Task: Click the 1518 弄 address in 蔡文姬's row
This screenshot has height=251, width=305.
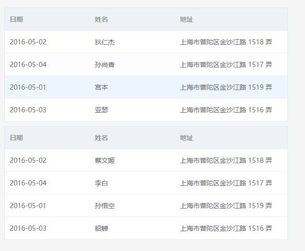Action: point(226,160)
